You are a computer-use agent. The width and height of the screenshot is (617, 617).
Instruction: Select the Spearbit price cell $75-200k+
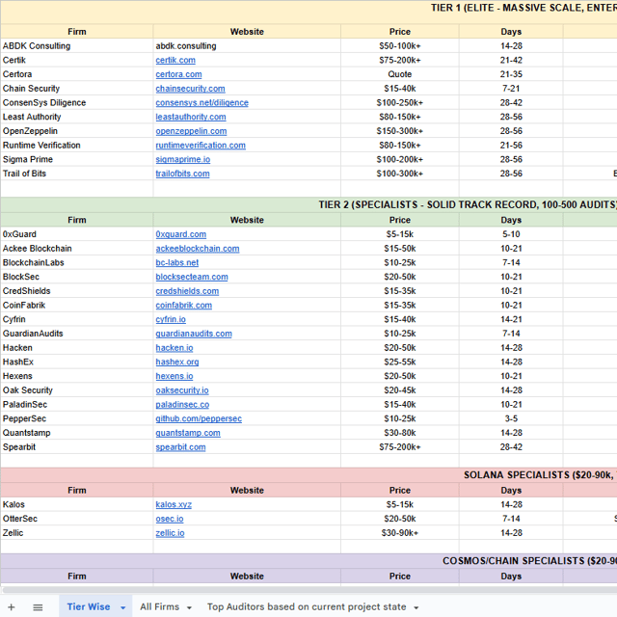tap(399, 447)
